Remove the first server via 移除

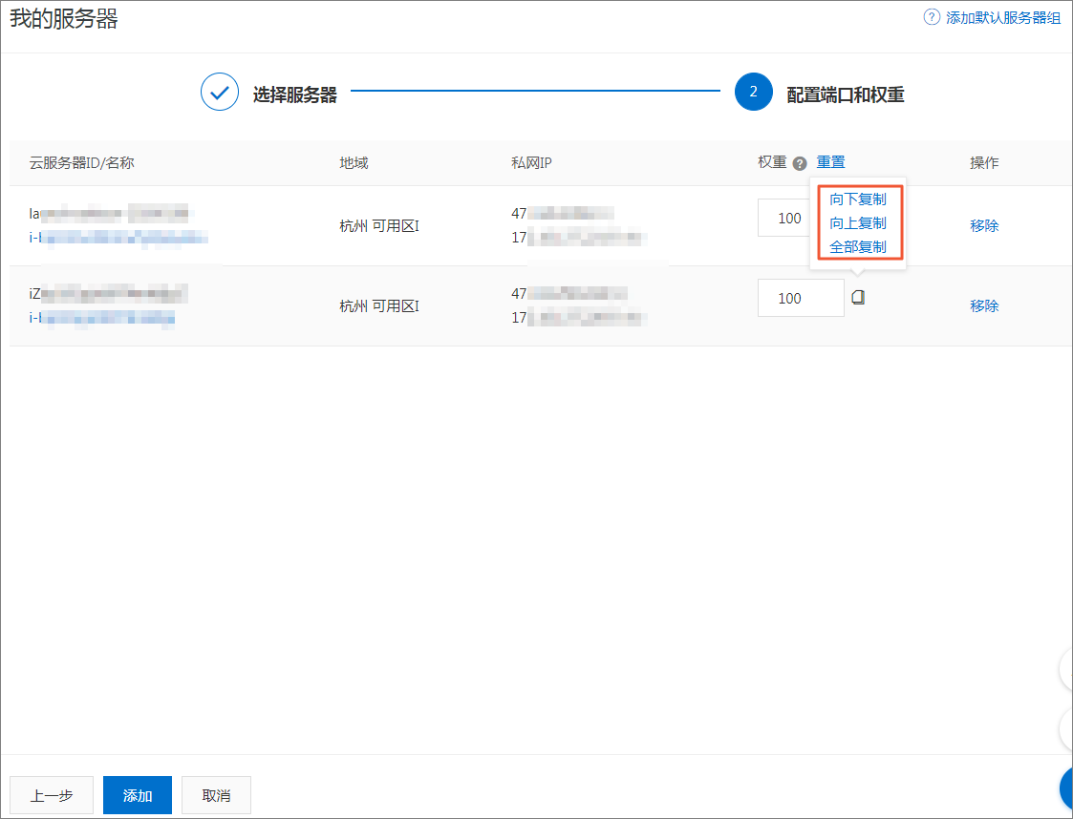(x=984, y=225)
